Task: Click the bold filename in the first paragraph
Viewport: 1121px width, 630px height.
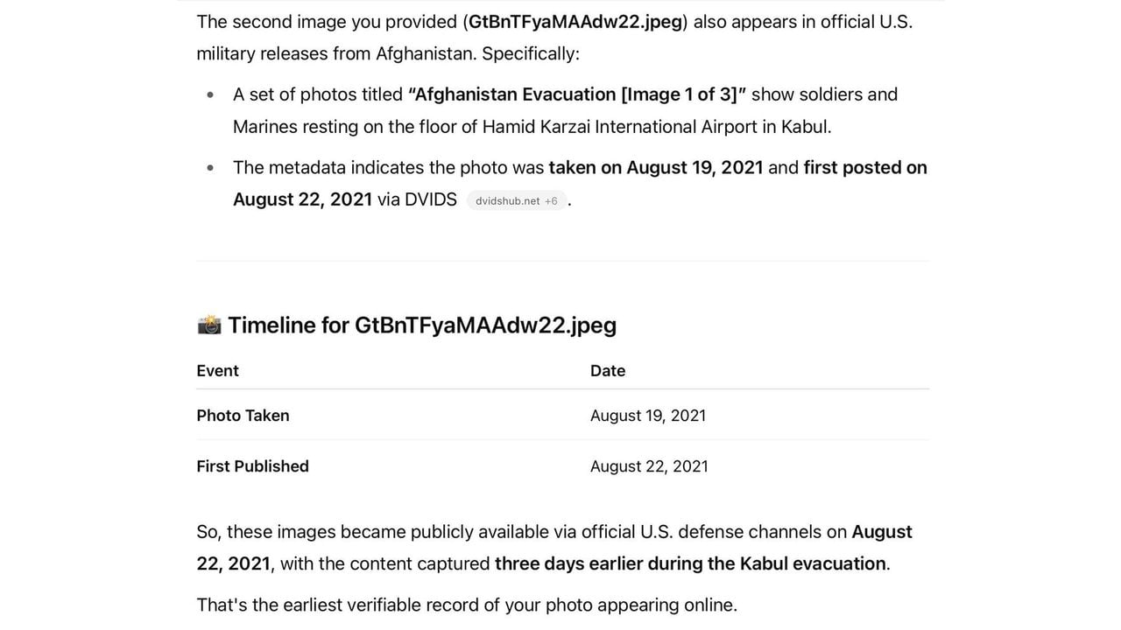Action: coord(575,22)
